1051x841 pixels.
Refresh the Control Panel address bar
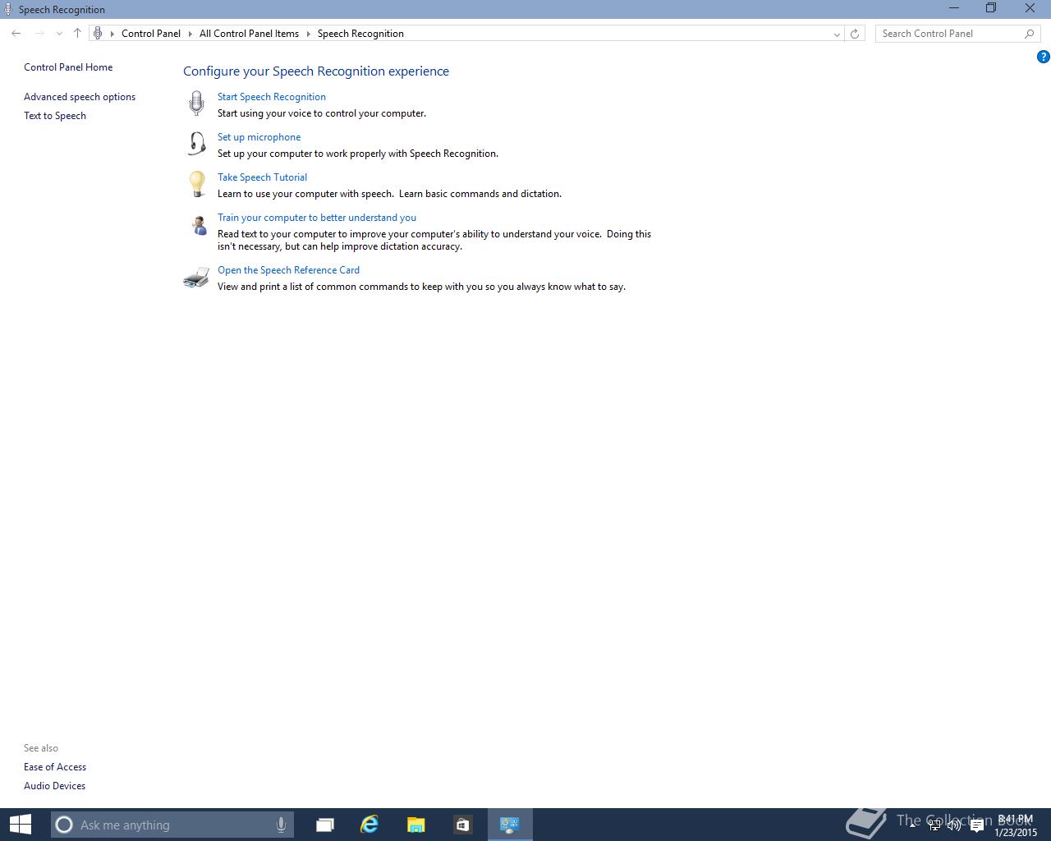coord(855,34)
